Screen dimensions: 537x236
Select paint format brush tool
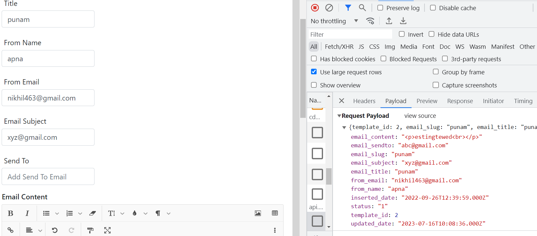pos(91,230)
